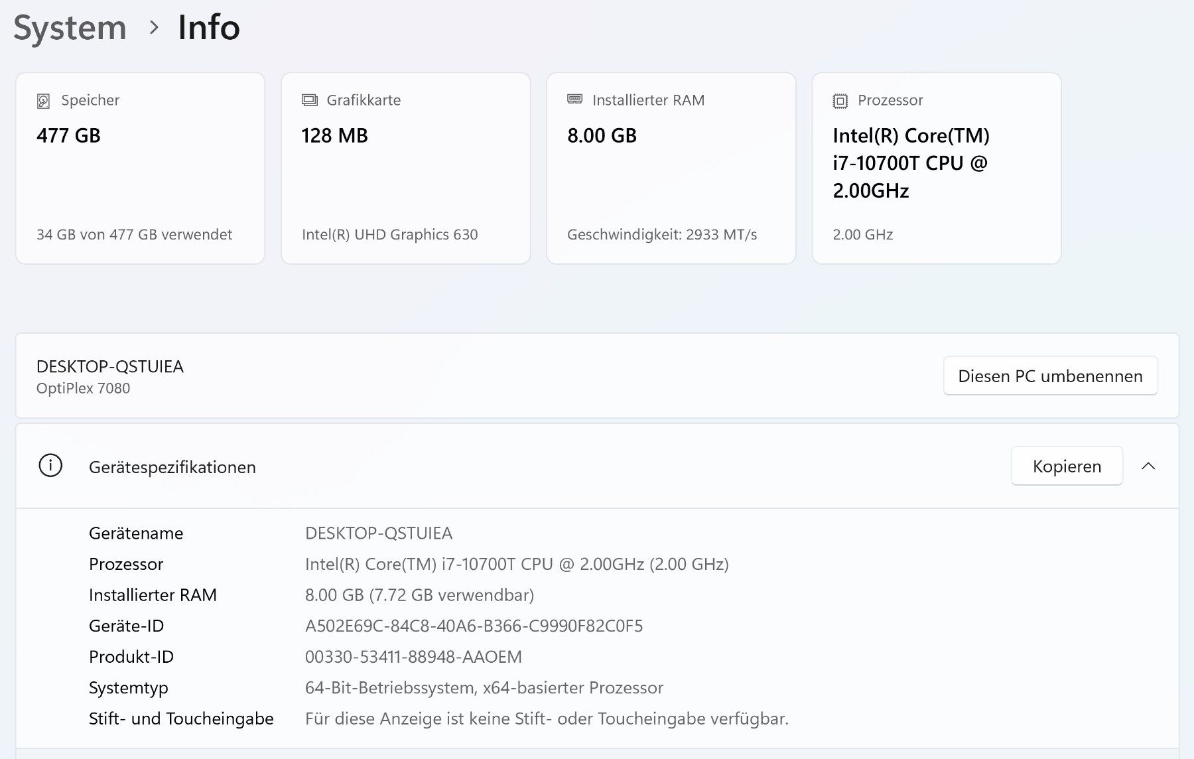1194x759 pixels.
Task: Click the Produkt-ID value 00330-53411-88948-AAOEM
Action: point(413,657)
